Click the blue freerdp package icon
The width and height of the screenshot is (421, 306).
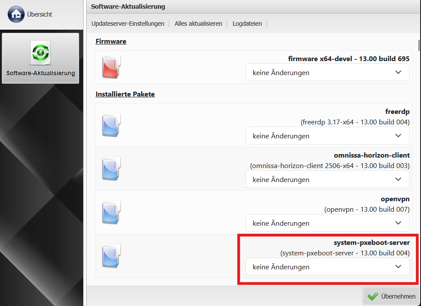(111, 125)
